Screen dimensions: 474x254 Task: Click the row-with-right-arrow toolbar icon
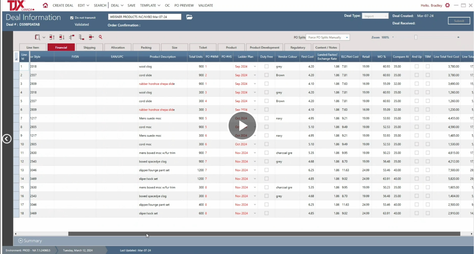[x=91, y=37]
